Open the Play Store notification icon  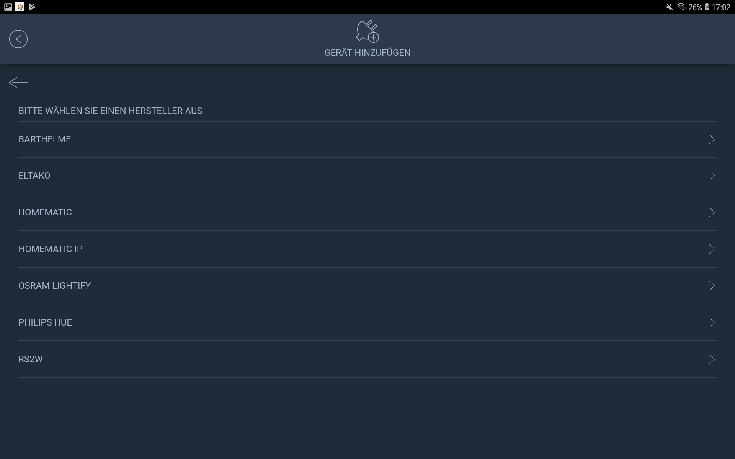[32, 7]
